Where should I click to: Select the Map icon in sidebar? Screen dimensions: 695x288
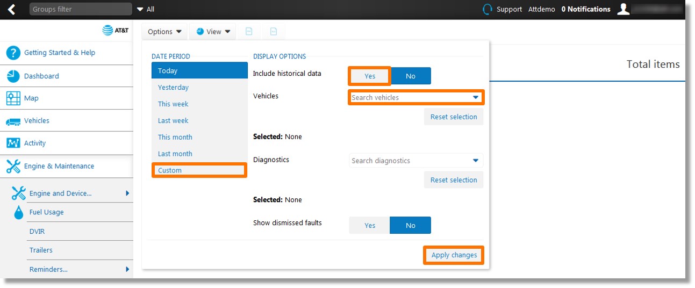(13, 98)
